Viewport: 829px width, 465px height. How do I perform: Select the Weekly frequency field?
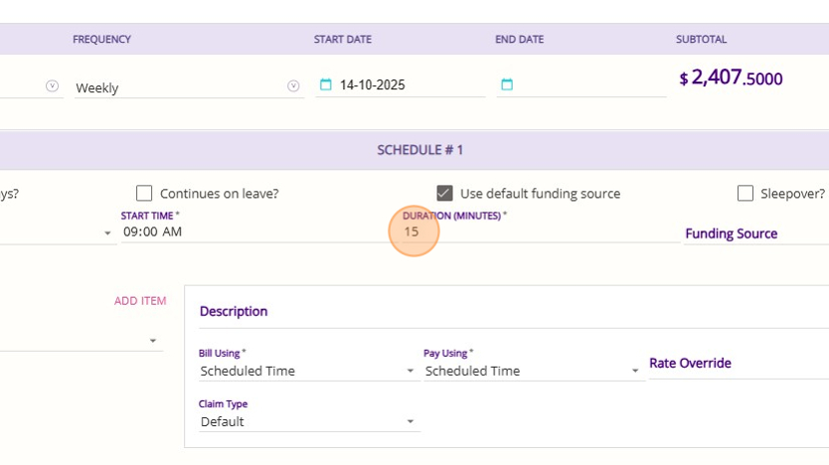click(179, 87)
